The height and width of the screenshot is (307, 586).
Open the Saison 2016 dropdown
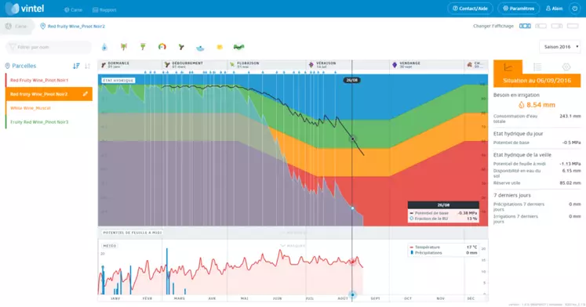tap(560, 47)
